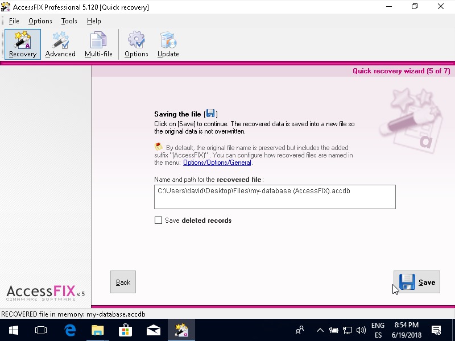Viewport: 455px width, 341px height.
Task: Open File Explorer from taskbar
Action: click(98, 330)
